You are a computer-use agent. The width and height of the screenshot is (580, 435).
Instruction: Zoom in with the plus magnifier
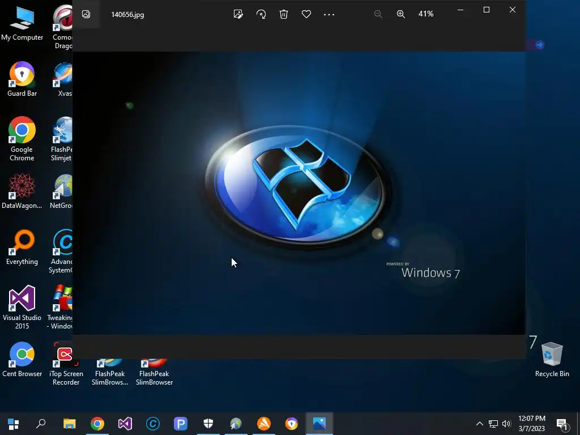click(401, 14)
